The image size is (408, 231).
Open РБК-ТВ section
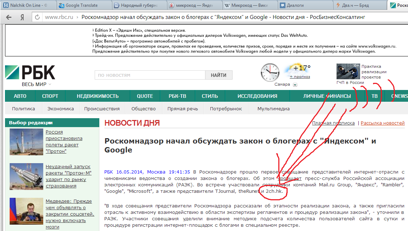178,96
